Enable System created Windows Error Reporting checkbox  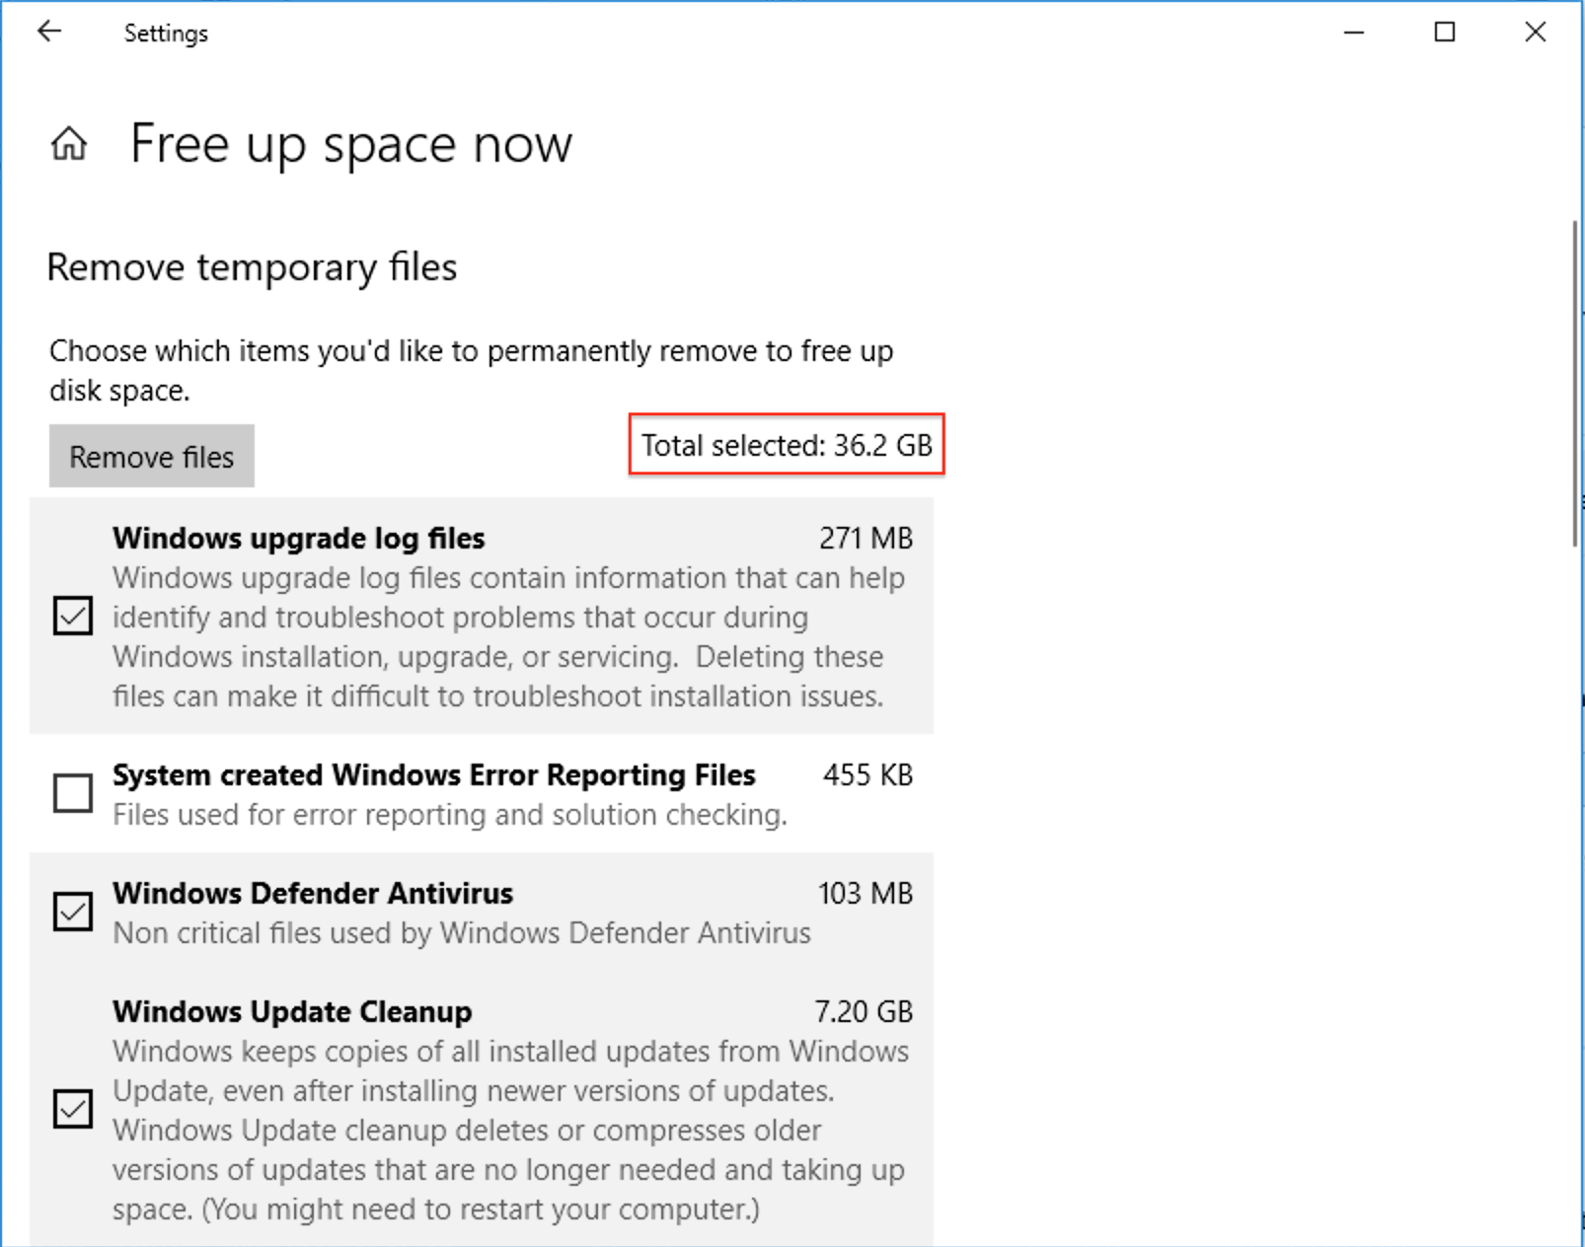click(73, 793)
